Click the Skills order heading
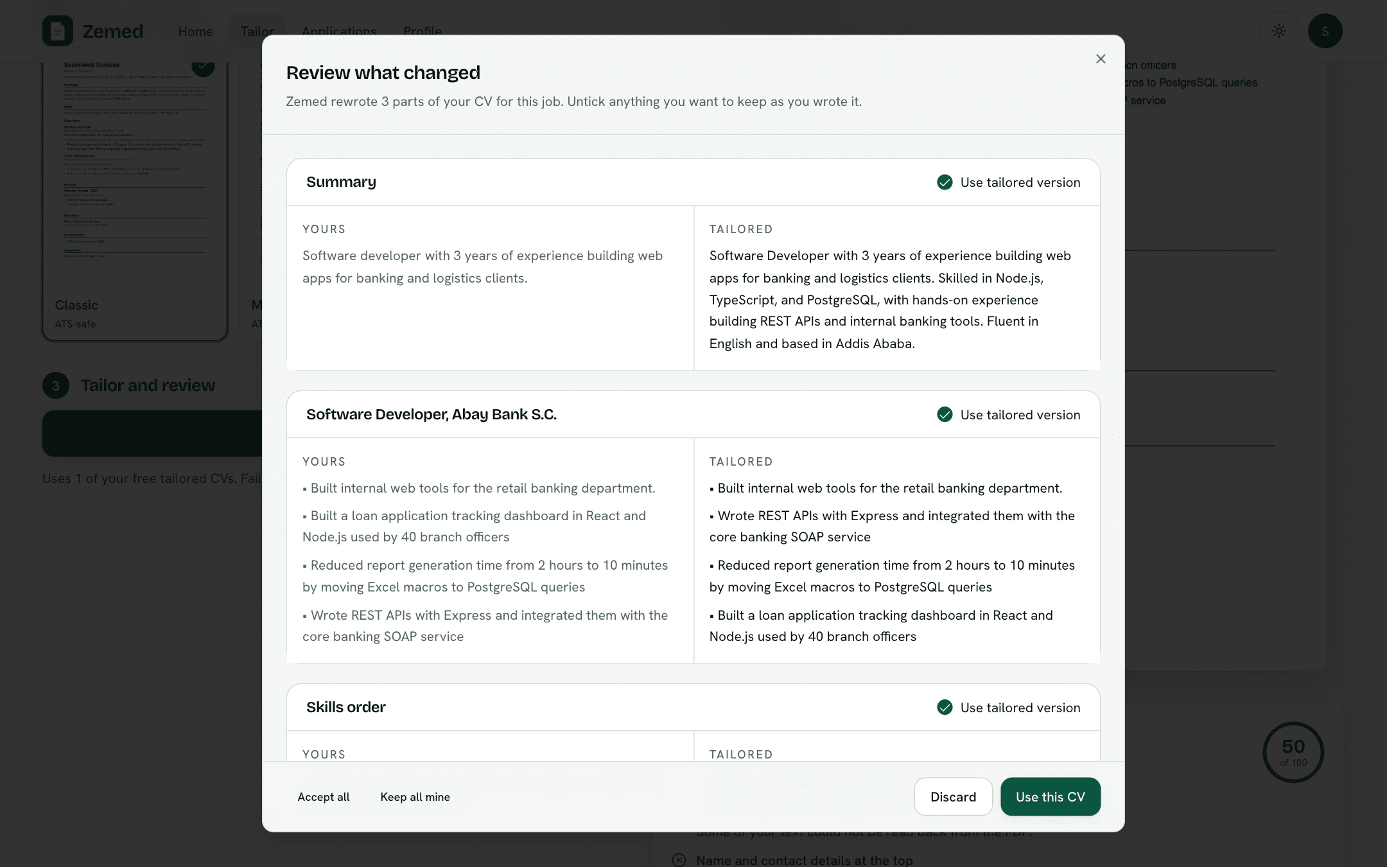The image size is (1387, 867). coord(346,708)
